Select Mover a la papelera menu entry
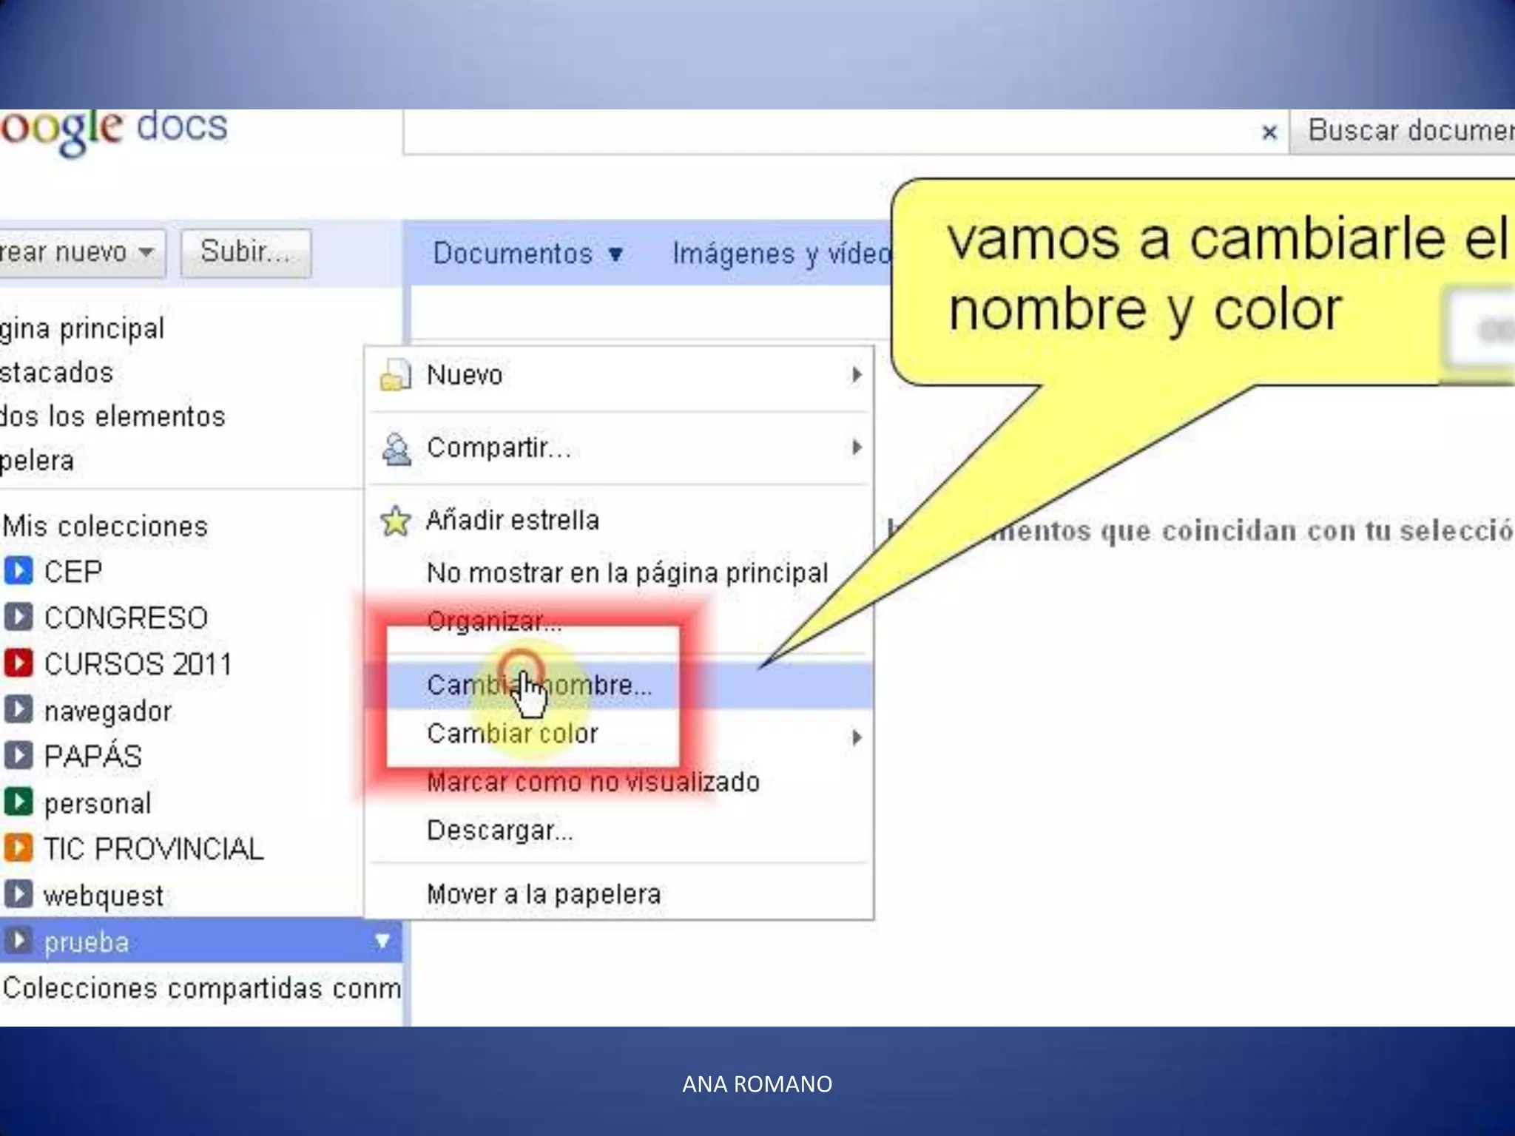The image size is (1515, 1136). coord(544,894)
